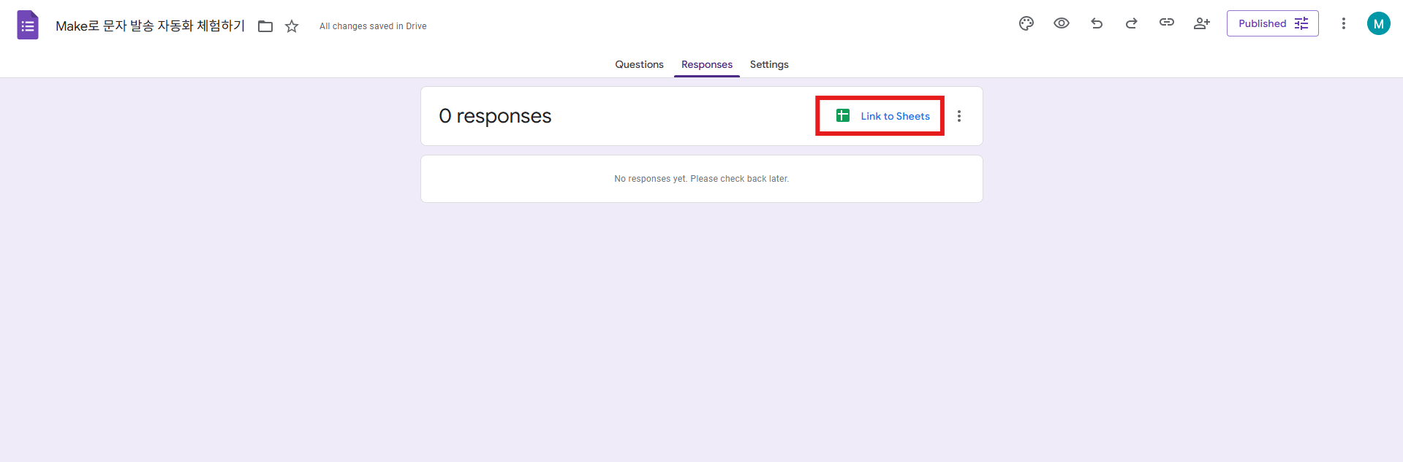Click the form title text
The image size is (1403, 462).
pyautogui.click(x=150, y=26)
